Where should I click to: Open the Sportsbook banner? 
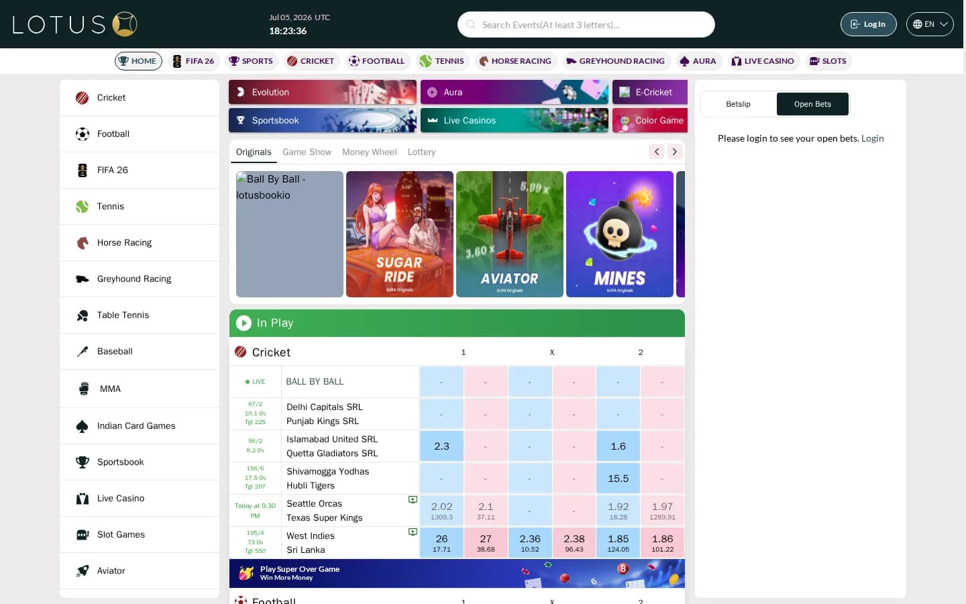click(x=323, y=120)
